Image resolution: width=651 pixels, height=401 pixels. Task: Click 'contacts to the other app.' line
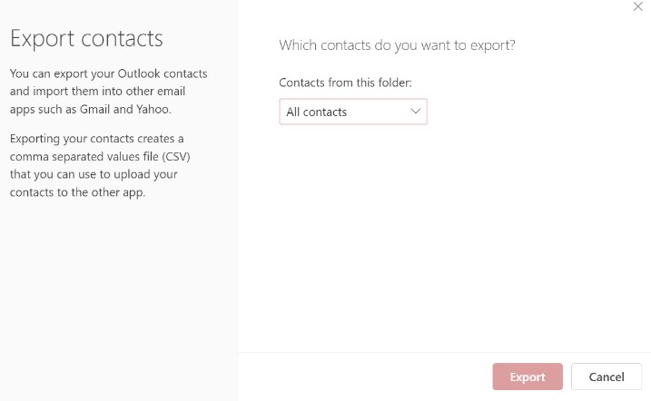(x=77, y=192)
